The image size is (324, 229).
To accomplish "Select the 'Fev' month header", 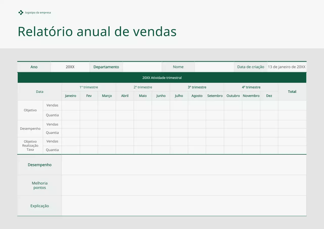I will point(89,96).
